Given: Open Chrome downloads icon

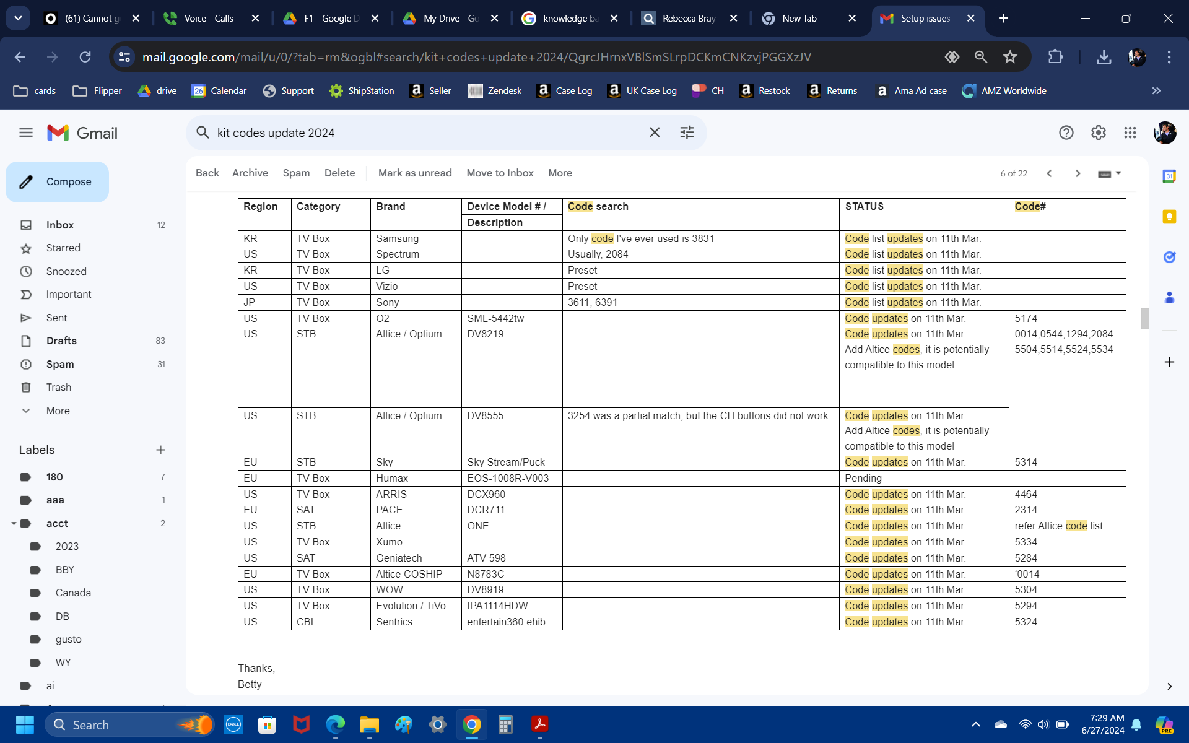Looking at the screenshot, I should pos(1104,57).
